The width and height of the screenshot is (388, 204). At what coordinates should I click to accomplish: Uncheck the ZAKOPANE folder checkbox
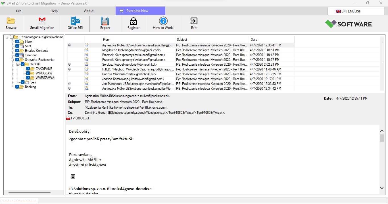[x=28, y=69]
